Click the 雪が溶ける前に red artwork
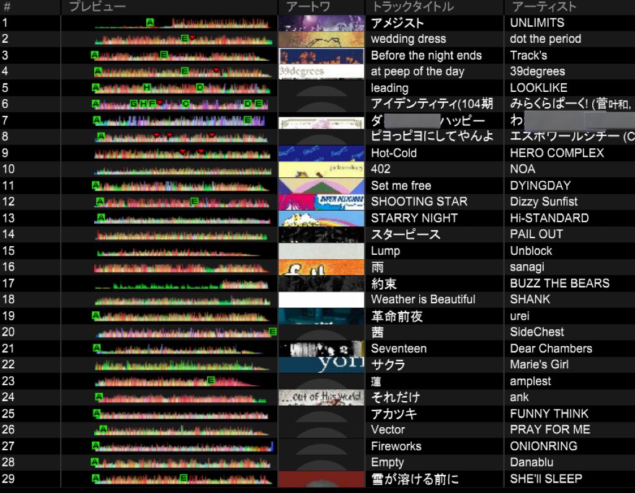This screenshot has height=493, width=635. pyautogui.click(x=322, y=479)
